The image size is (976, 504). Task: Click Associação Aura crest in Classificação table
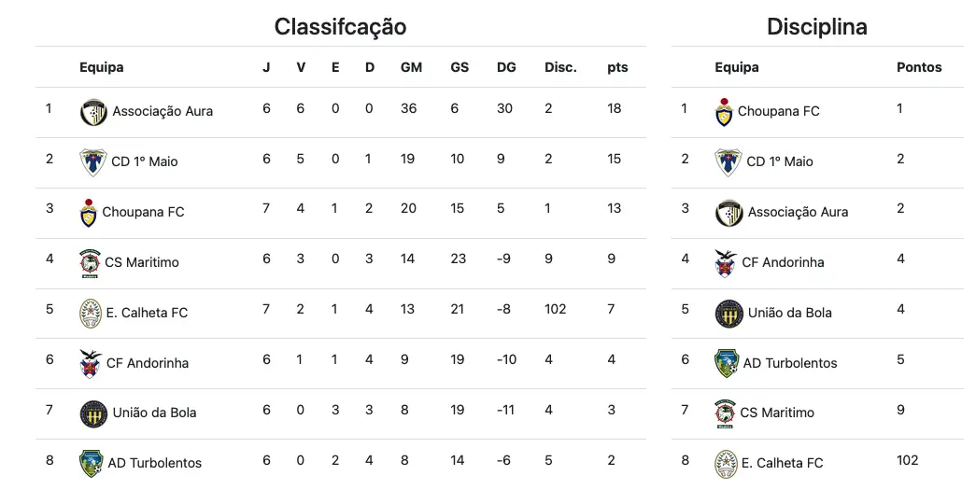click(93, 112)
